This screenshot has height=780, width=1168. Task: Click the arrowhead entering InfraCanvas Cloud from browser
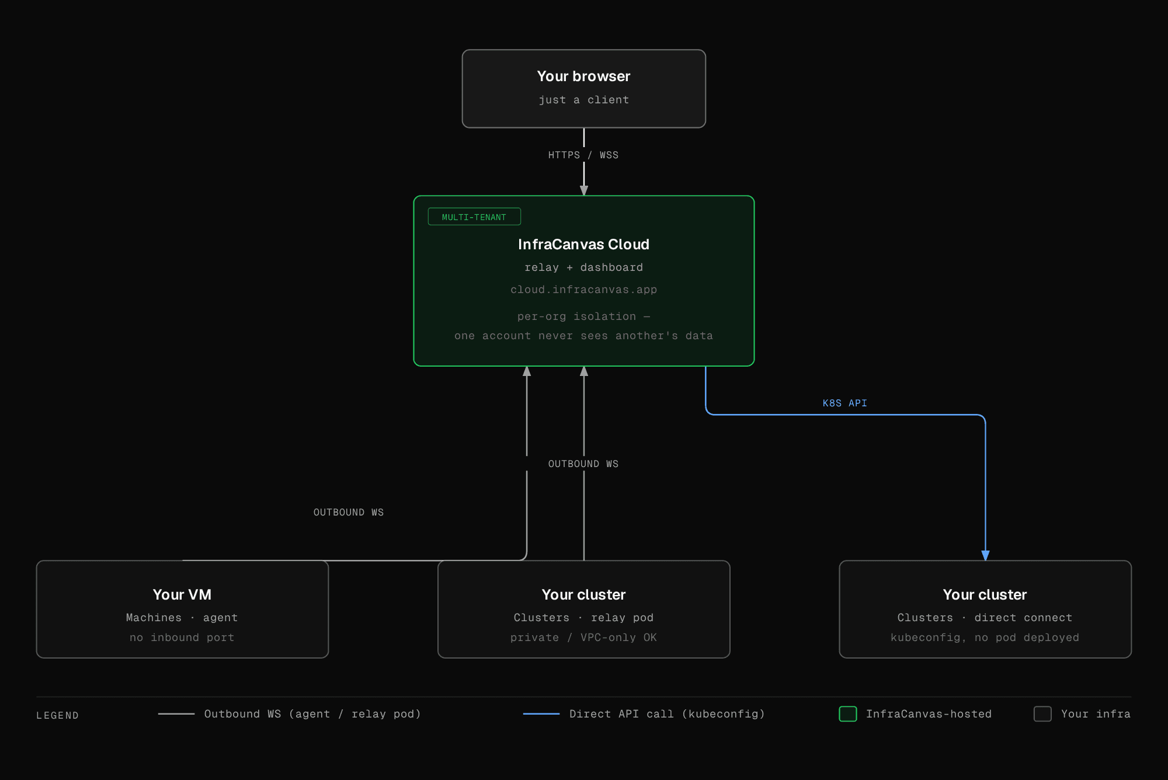pyautogui.click(x=583, y=190)
